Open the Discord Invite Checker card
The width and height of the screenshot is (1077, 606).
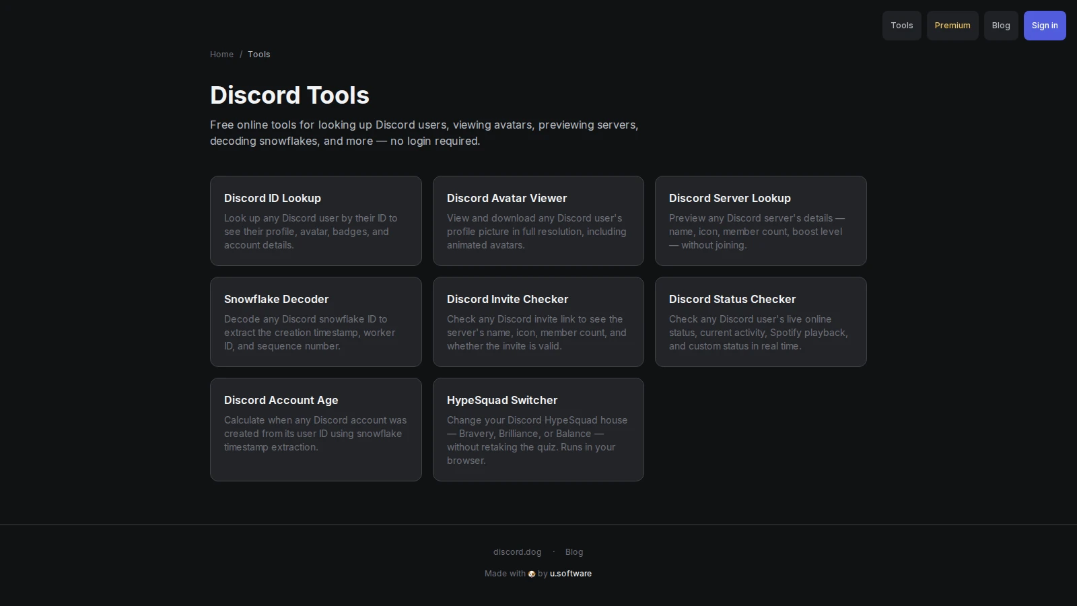pyautogui.click(x=538, y=322)
